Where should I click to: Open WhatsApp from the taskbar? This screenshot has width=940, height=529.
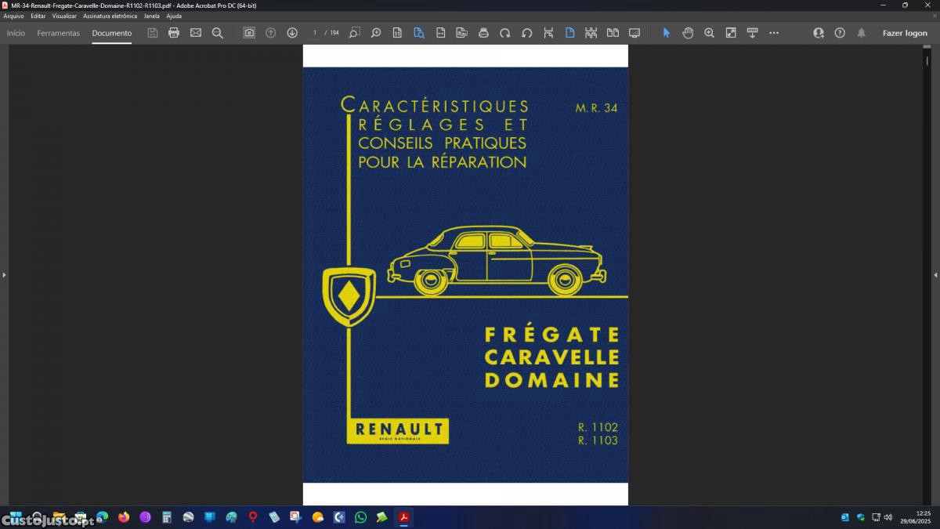click(360, 517)
